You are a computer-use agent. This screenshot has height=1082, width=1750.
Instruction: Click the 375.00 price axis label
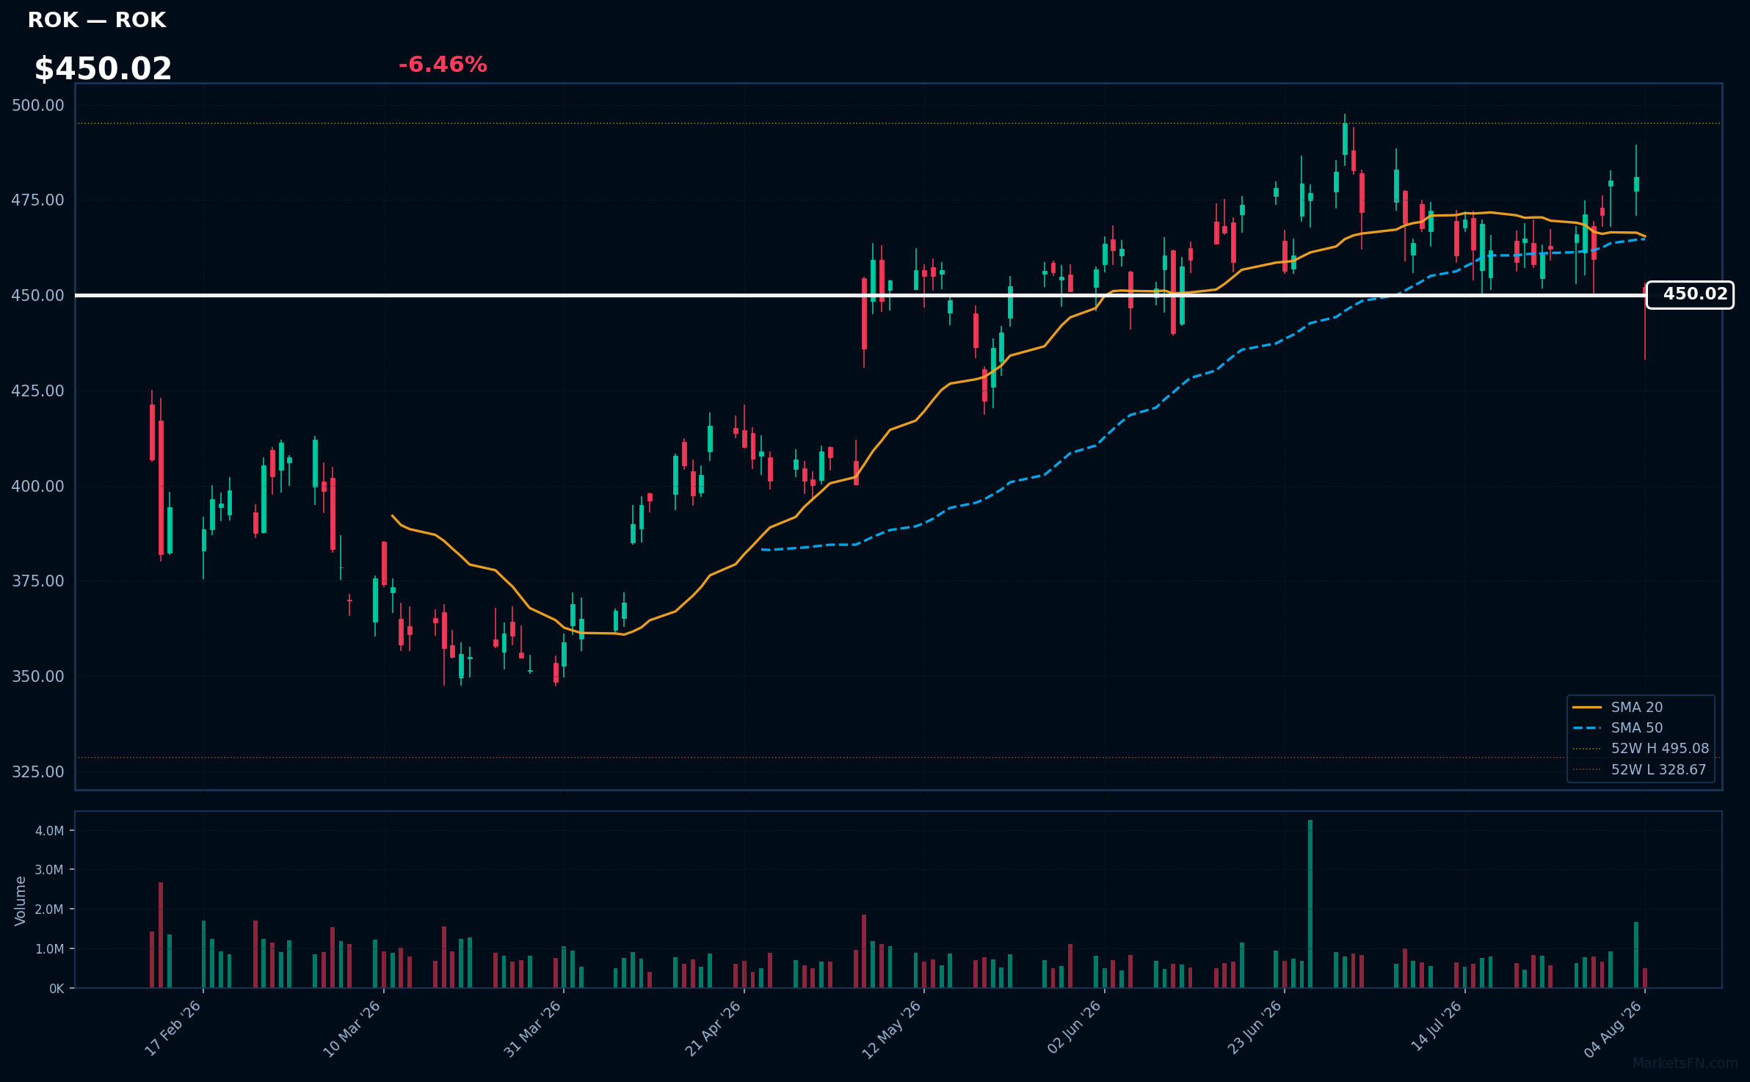click(x=38, y=581)
